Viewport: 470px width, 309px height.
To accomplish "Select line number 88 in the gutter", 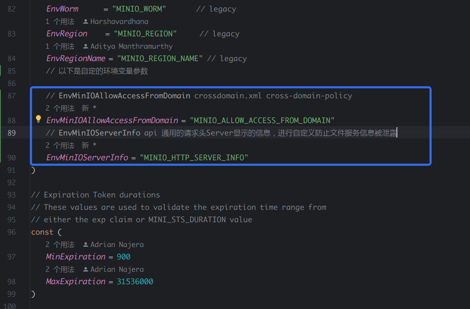I will coord(12,121).
